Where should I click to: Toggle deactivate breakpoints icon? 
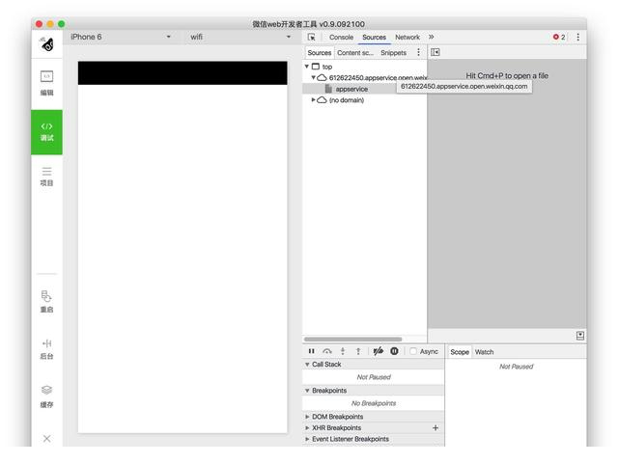click(378, 351)
